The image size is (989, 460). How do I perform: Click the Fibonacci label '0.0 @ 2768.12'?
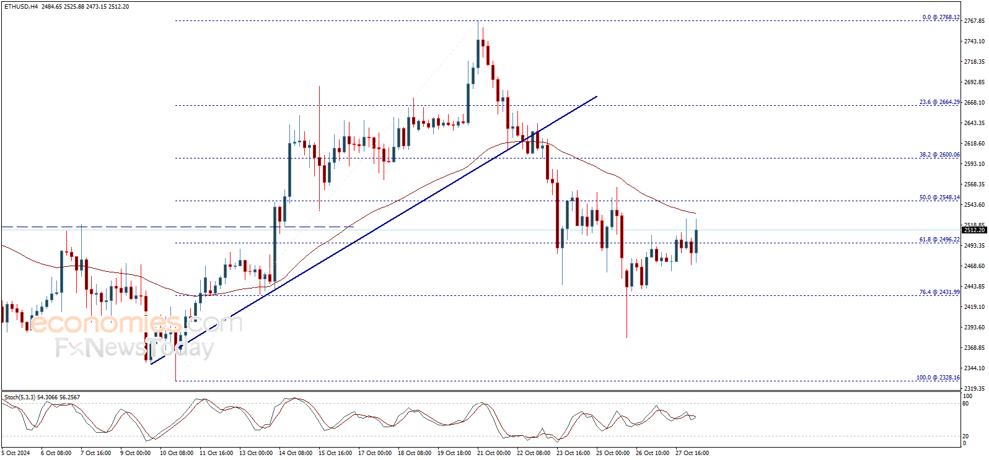tap(941, 17)
